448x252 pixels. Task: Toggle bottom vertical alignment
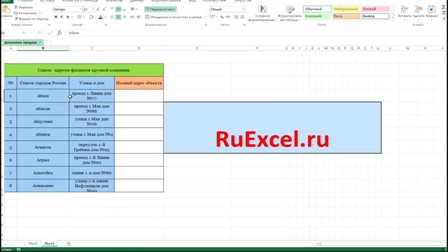click(x=124, y=9)
